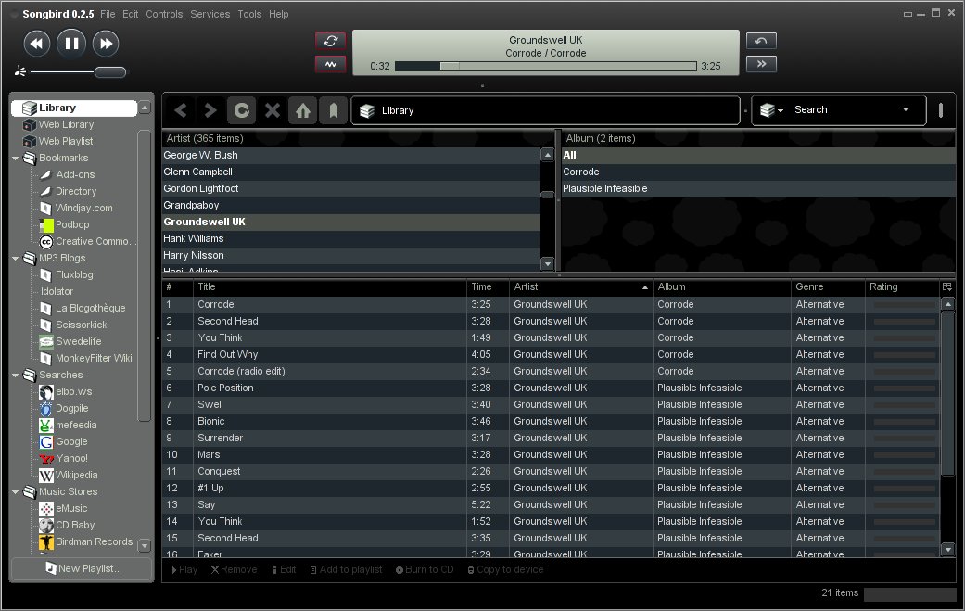Open Dogpile search
Screen dimensions: 965x611
pos(71,408)
